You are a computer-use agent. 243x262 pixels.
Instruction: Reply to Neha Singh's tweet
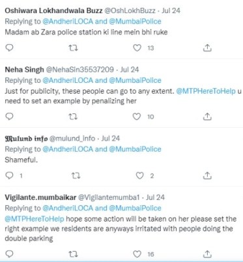(9, 117)
